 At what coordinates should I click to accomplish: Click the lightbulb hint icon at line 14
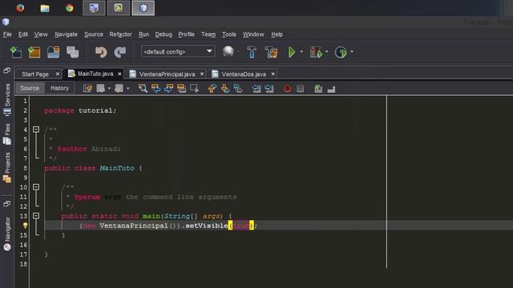click(25, 226)
